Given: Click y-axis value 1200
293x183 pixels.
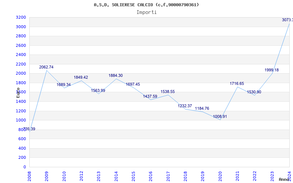Looking at the screenshot, I should (21, 111).
